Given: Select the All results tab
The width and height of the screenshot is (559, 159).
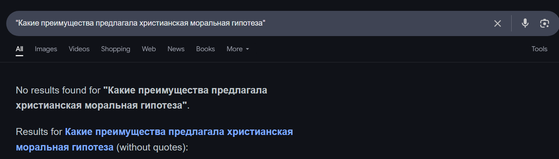Looking at the screenshot, I should [x=19, y=49].
